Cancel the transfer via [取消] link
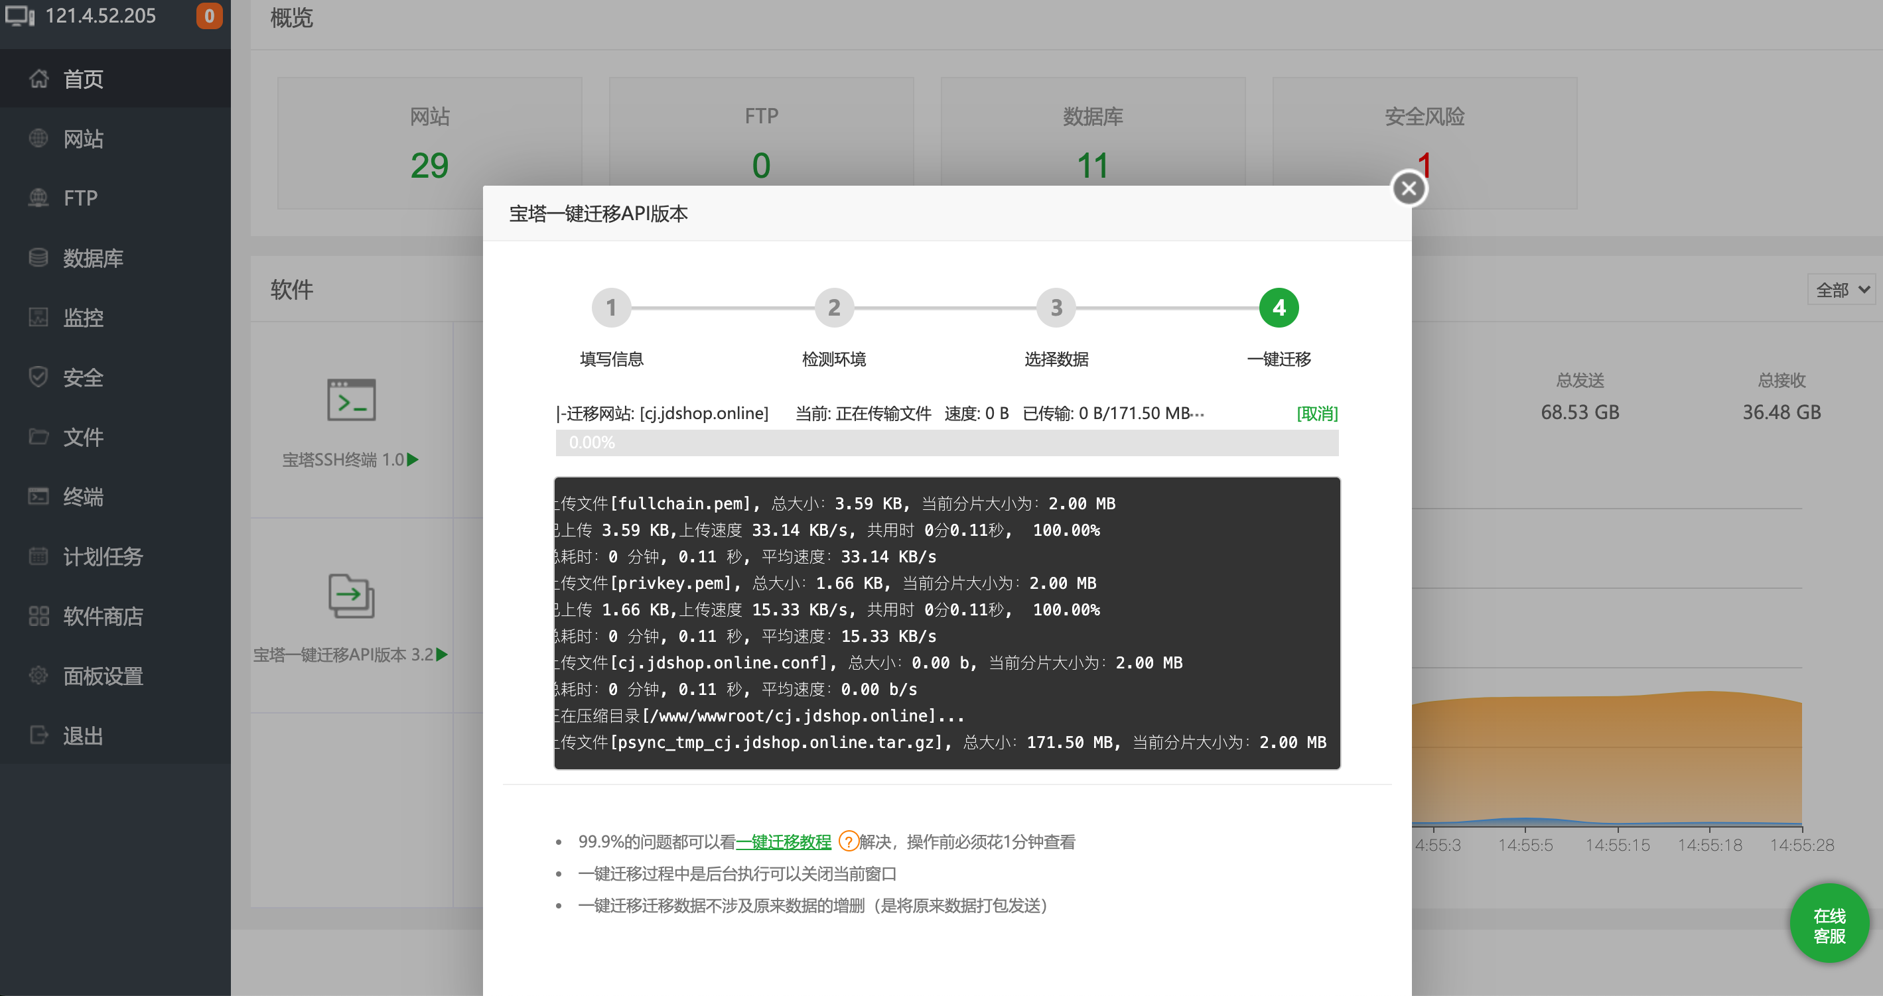1883x996 pixels. pos(1316,414)
